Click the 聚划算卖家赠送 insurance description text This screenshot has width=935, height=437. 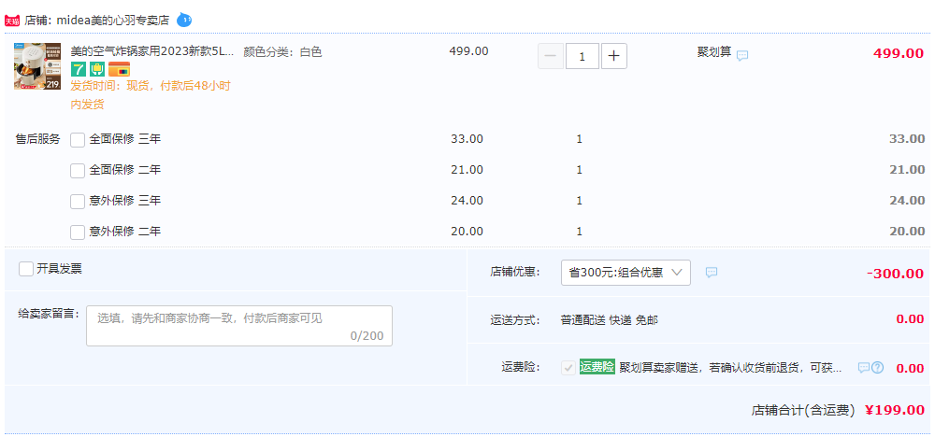coord(730,367)
